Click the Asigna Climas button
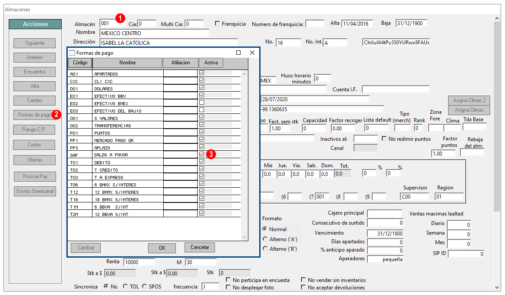505x295 pixels. coord(469,110)
